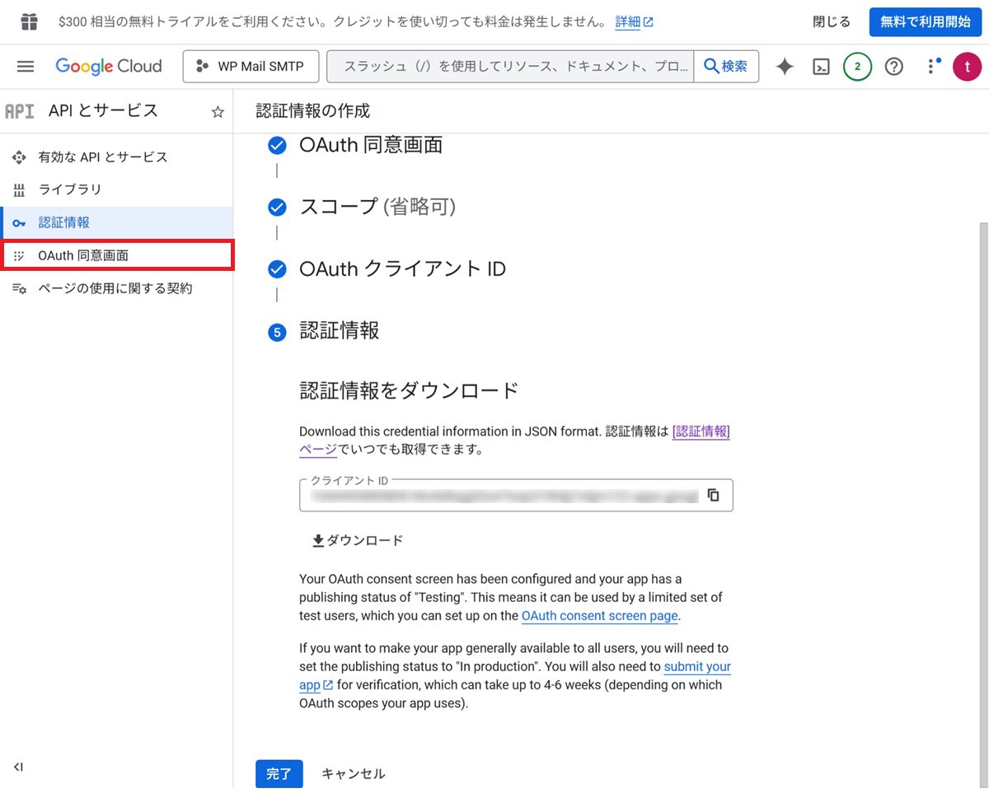
Task: Open the hamburger navigation menu
Action: click(x=26, y=67)
